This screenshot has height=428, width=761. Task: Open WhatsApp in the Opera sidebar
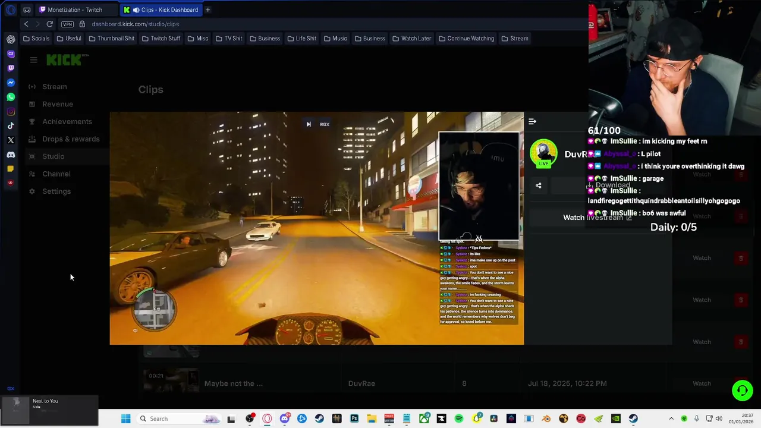point(11,97)
